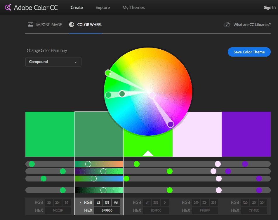Click white base color triangle indicator
The height and width of the screenshot is (220, 278).
148,153
